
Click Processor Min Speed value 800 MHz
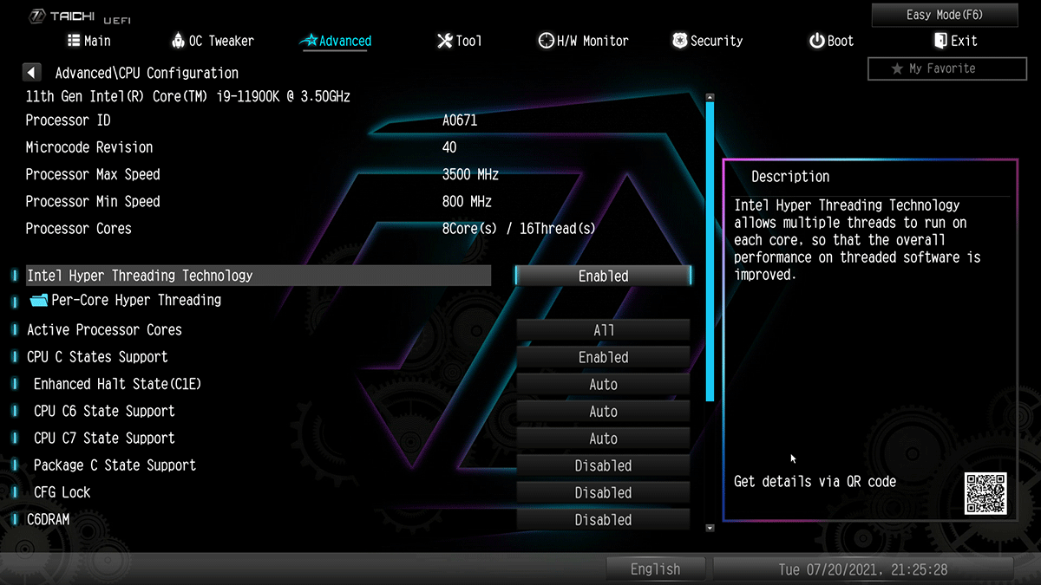tap(467, 202)
